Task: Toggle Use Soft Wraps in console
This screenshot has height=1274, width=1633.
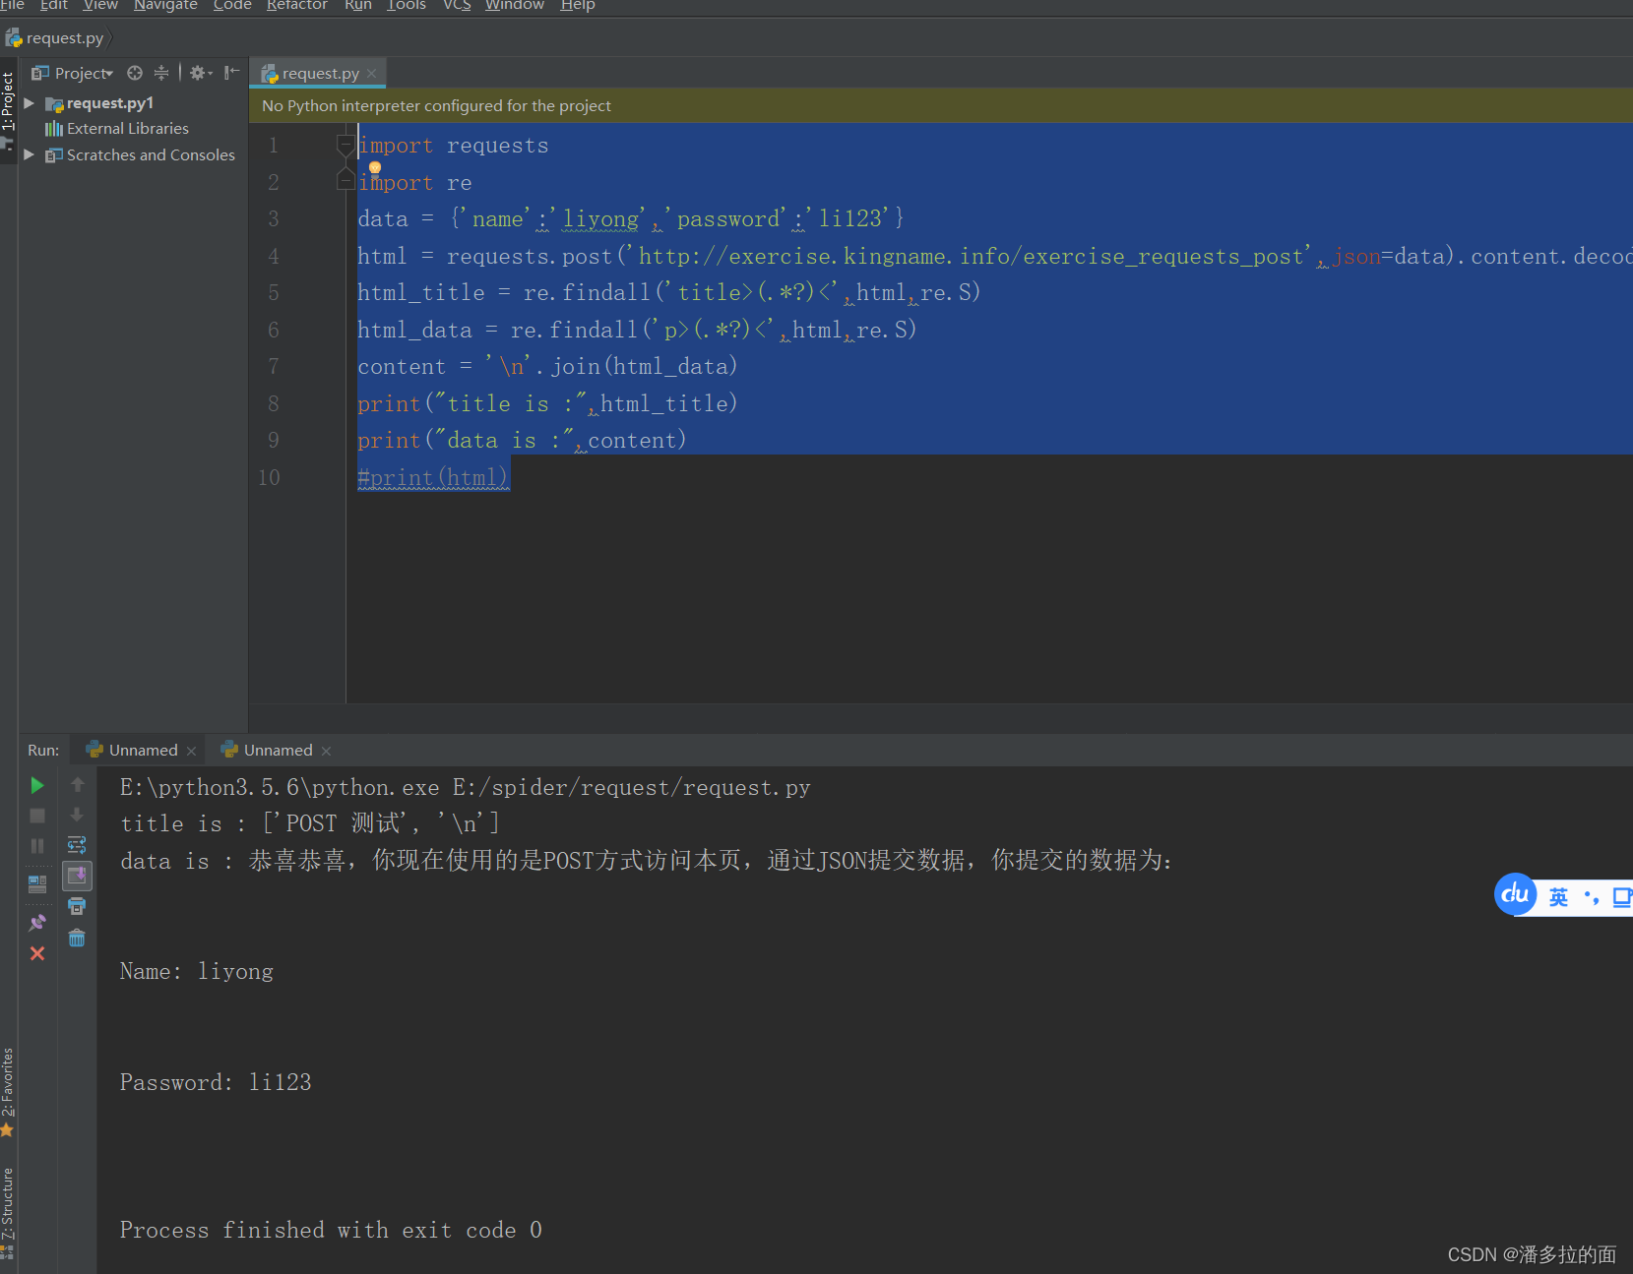Action: coord(77,844)
